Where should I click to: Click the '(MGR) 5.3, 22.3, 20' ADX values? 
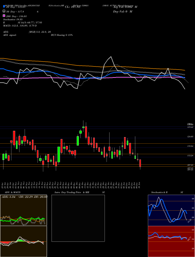[x=39, y=32]
